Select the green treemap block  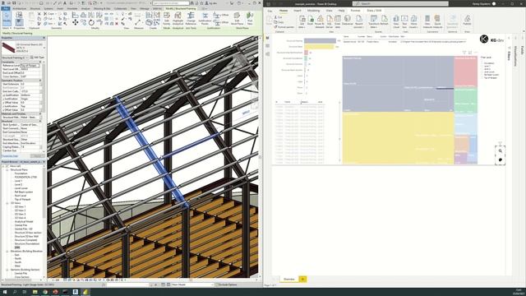(466, 100)
